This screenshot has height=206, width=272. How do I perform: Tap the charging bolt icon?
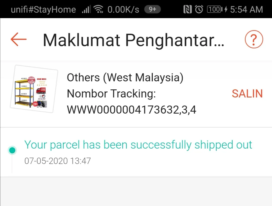pos(226,9)
